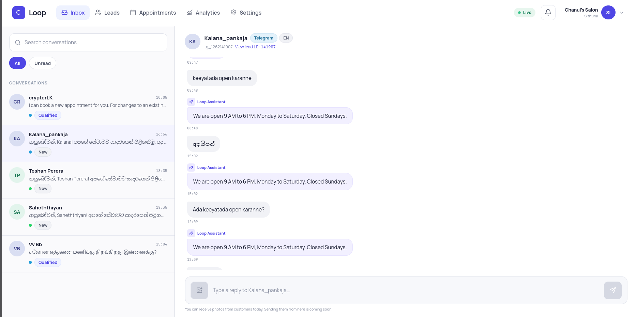Click the 'Ada keeyatada open karanne?' message

pos(228,210)
